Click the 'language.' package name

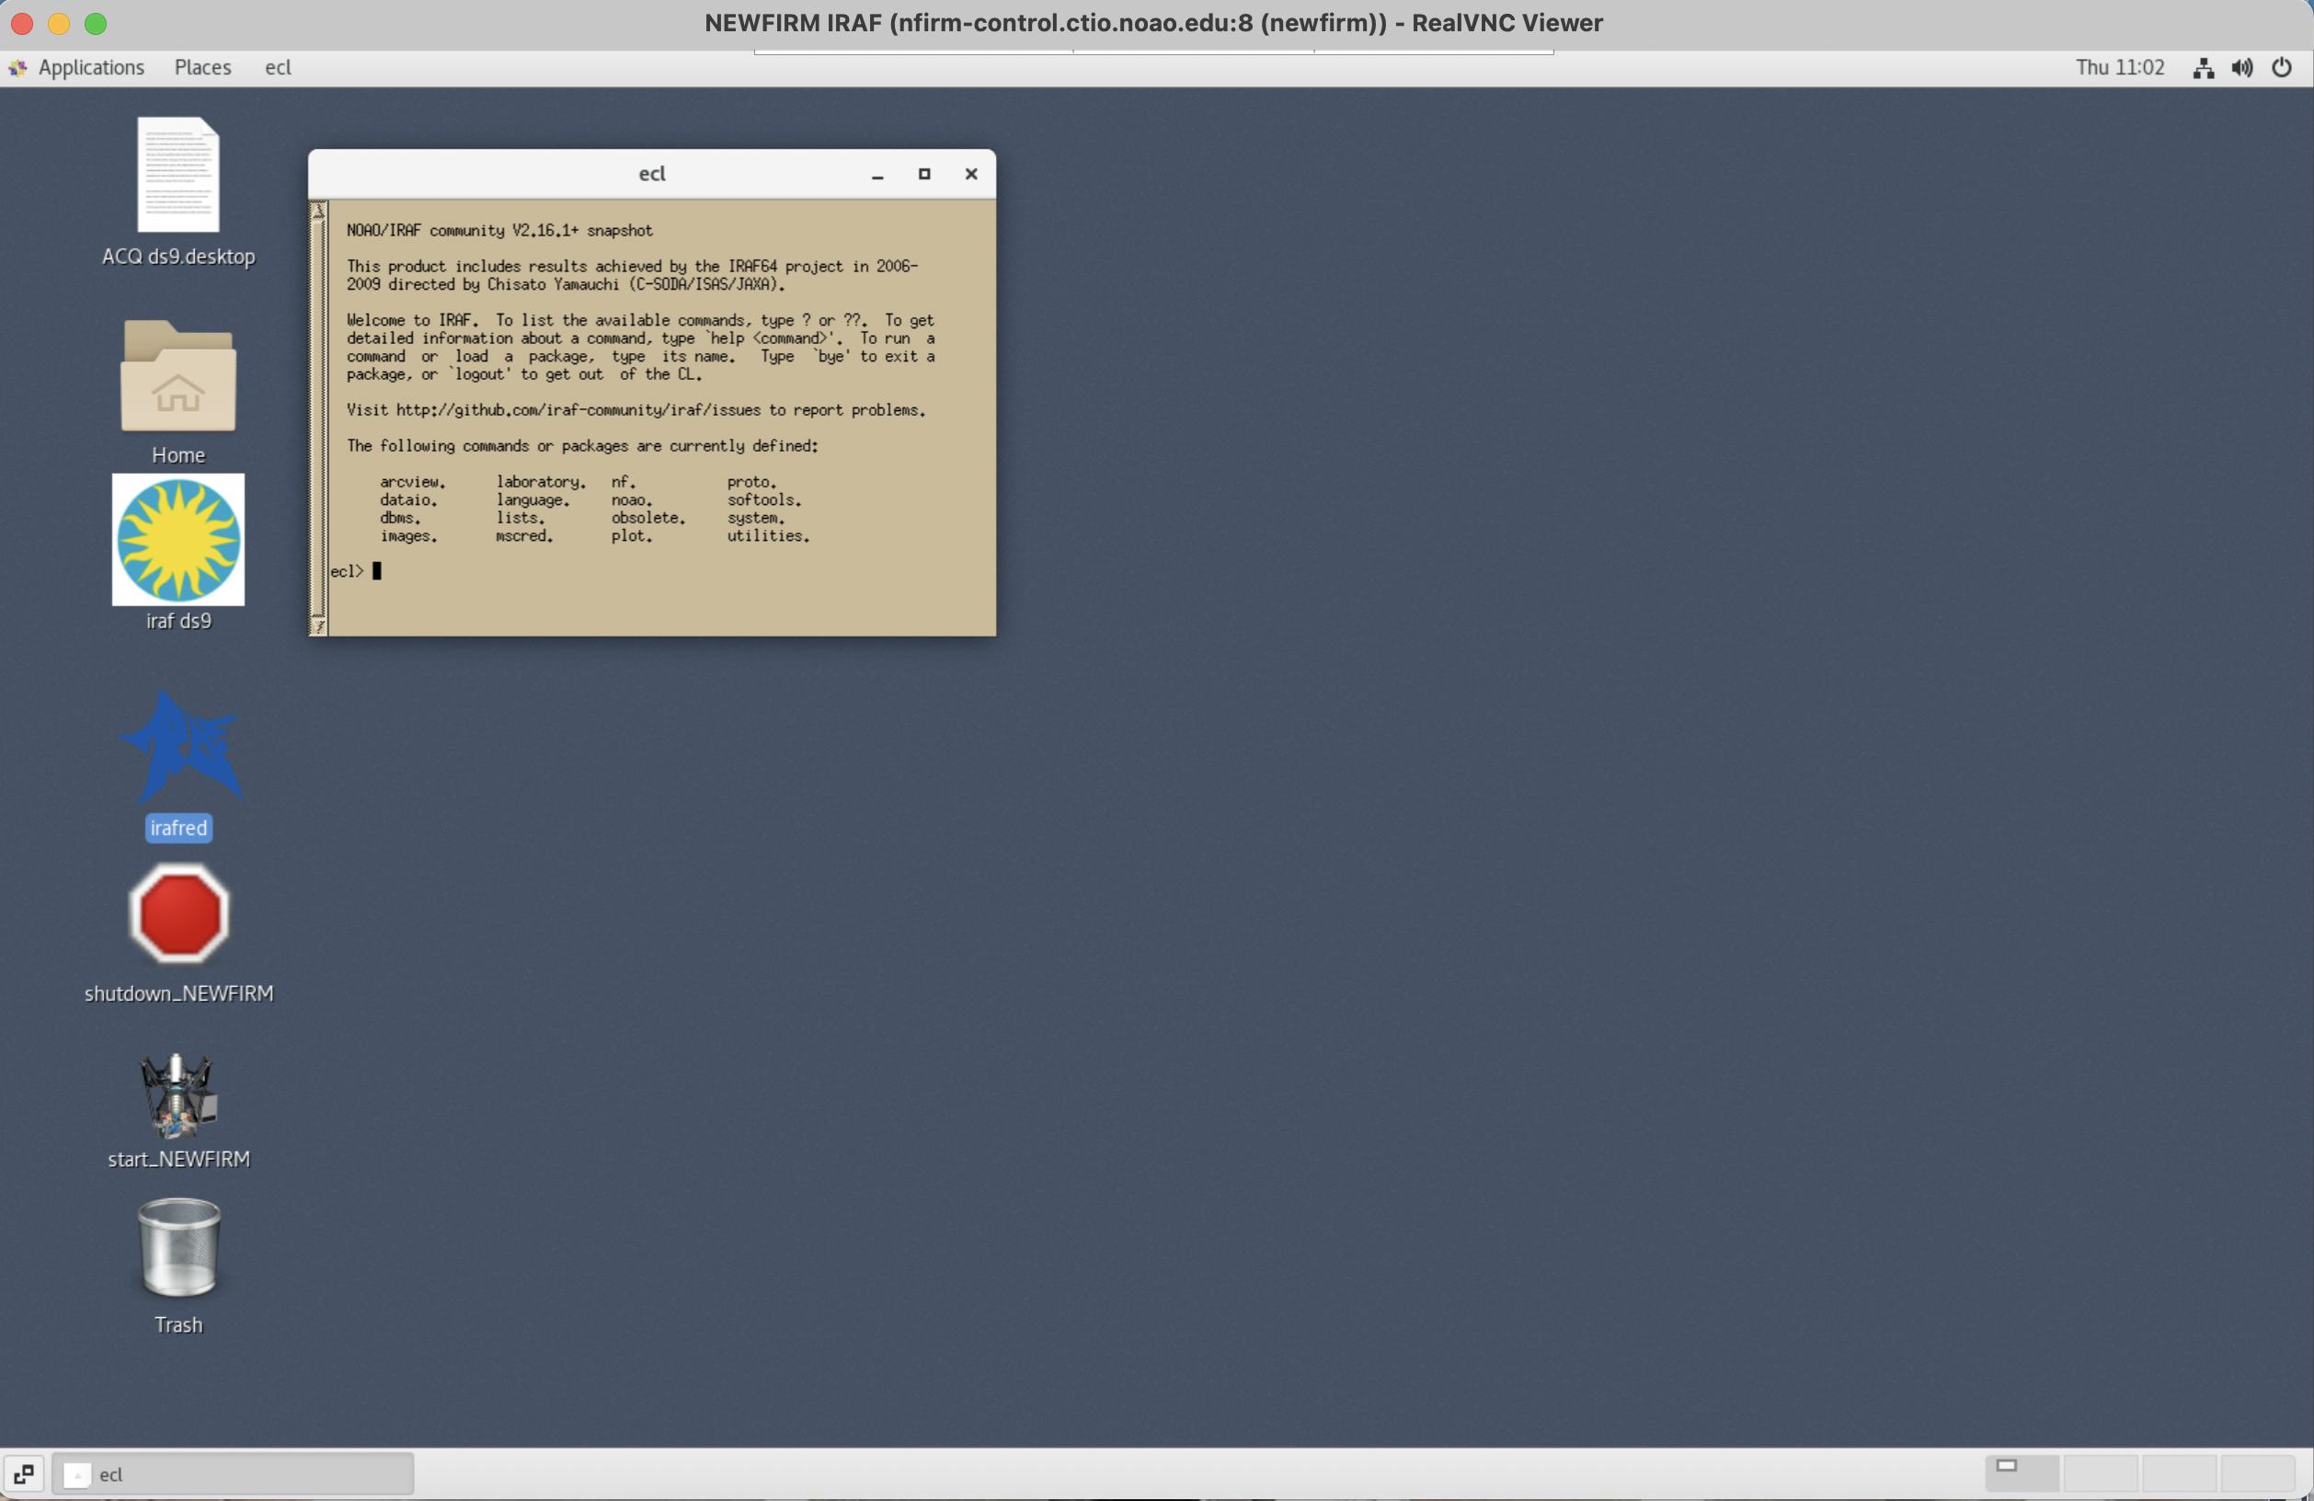[x=533, y=500]
